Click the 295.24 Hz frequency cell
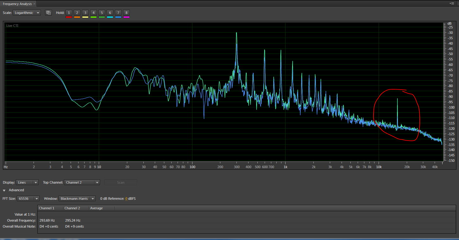The image size is (459, 240). (73, 220)
